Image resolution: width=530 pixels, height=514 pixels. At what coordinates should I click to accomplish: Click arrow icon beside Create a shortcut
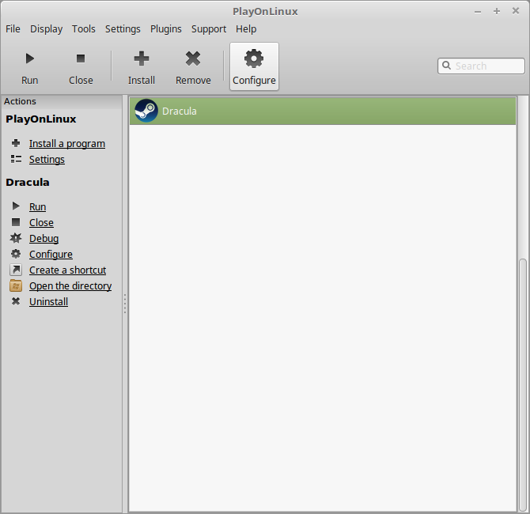tap(16, 270)
